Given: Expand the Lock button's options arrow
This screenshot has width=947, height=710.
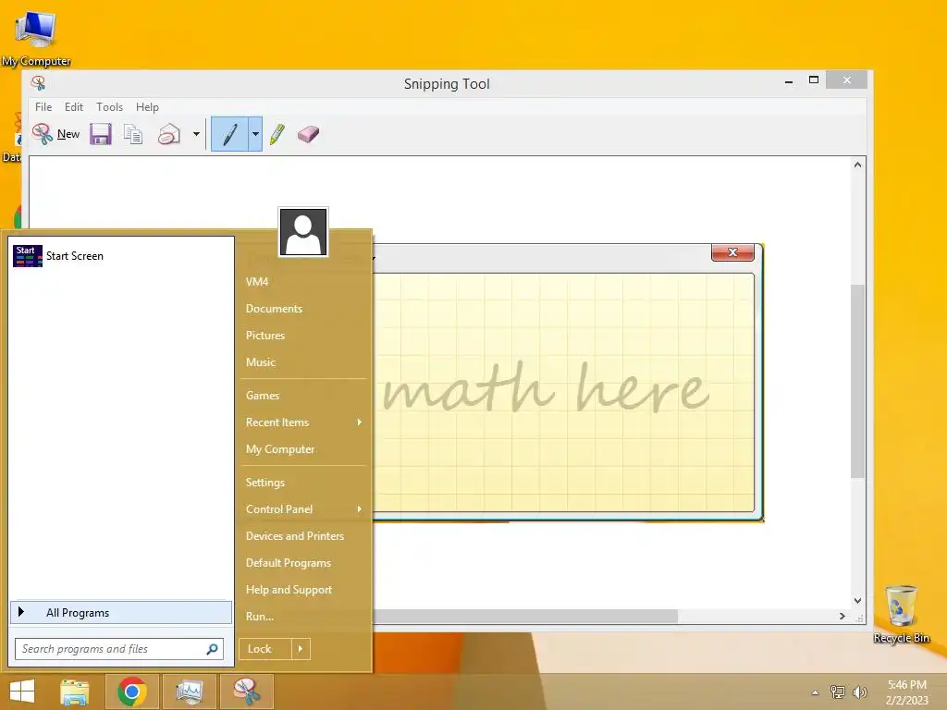Looking at the screenshot, I should 301,649.
